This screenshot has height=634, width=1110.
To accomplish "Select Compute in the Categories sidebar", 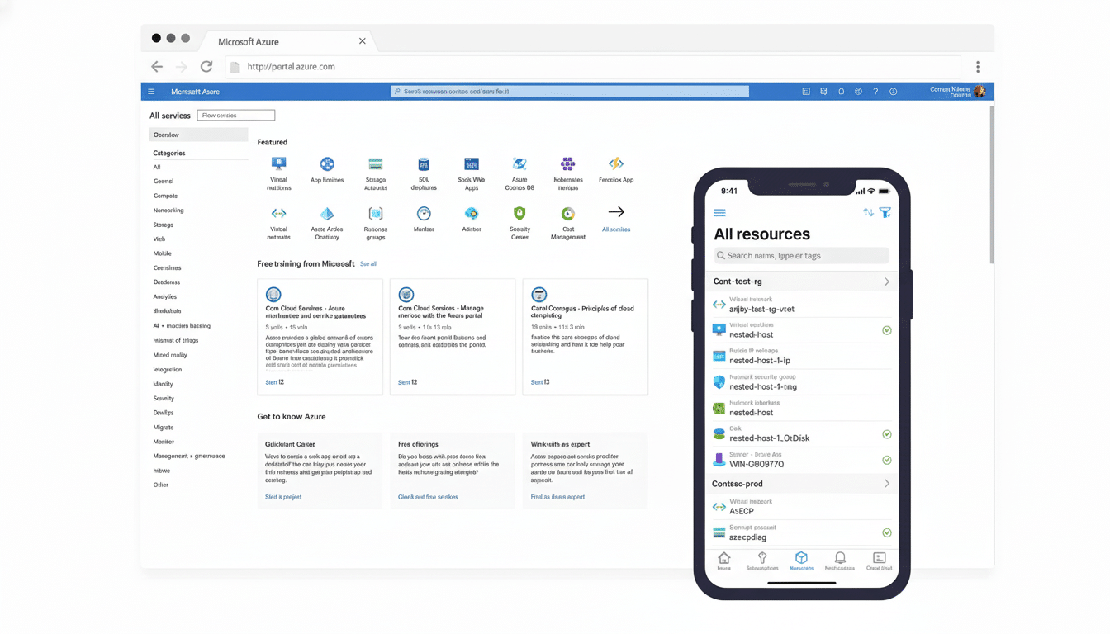I will 164,195.
